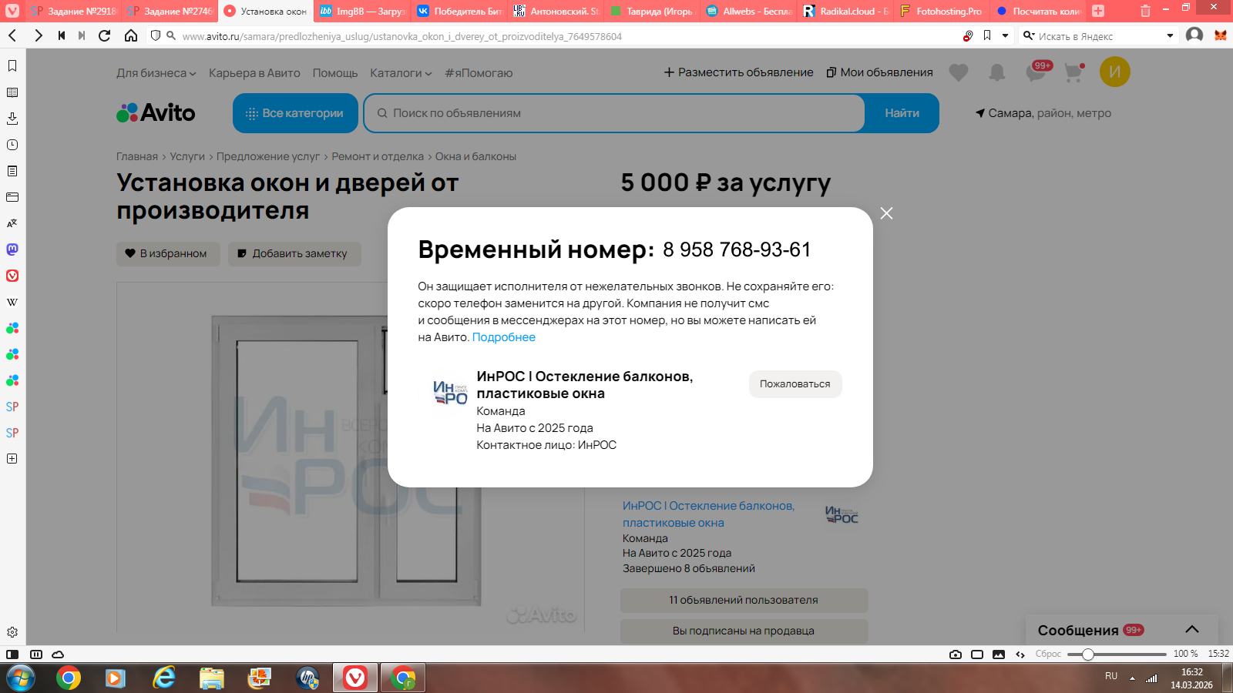Click the browser address bar URL
This screenshot has width=1233, height=693.
[x=401, y=36]
